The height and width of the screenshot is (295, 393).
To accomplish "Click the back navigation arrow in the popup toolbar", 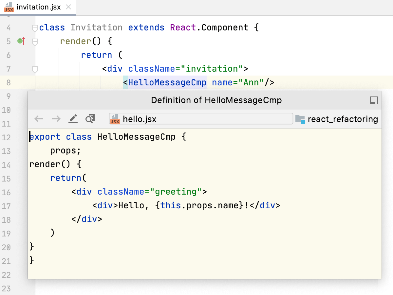I will point(38,118).
